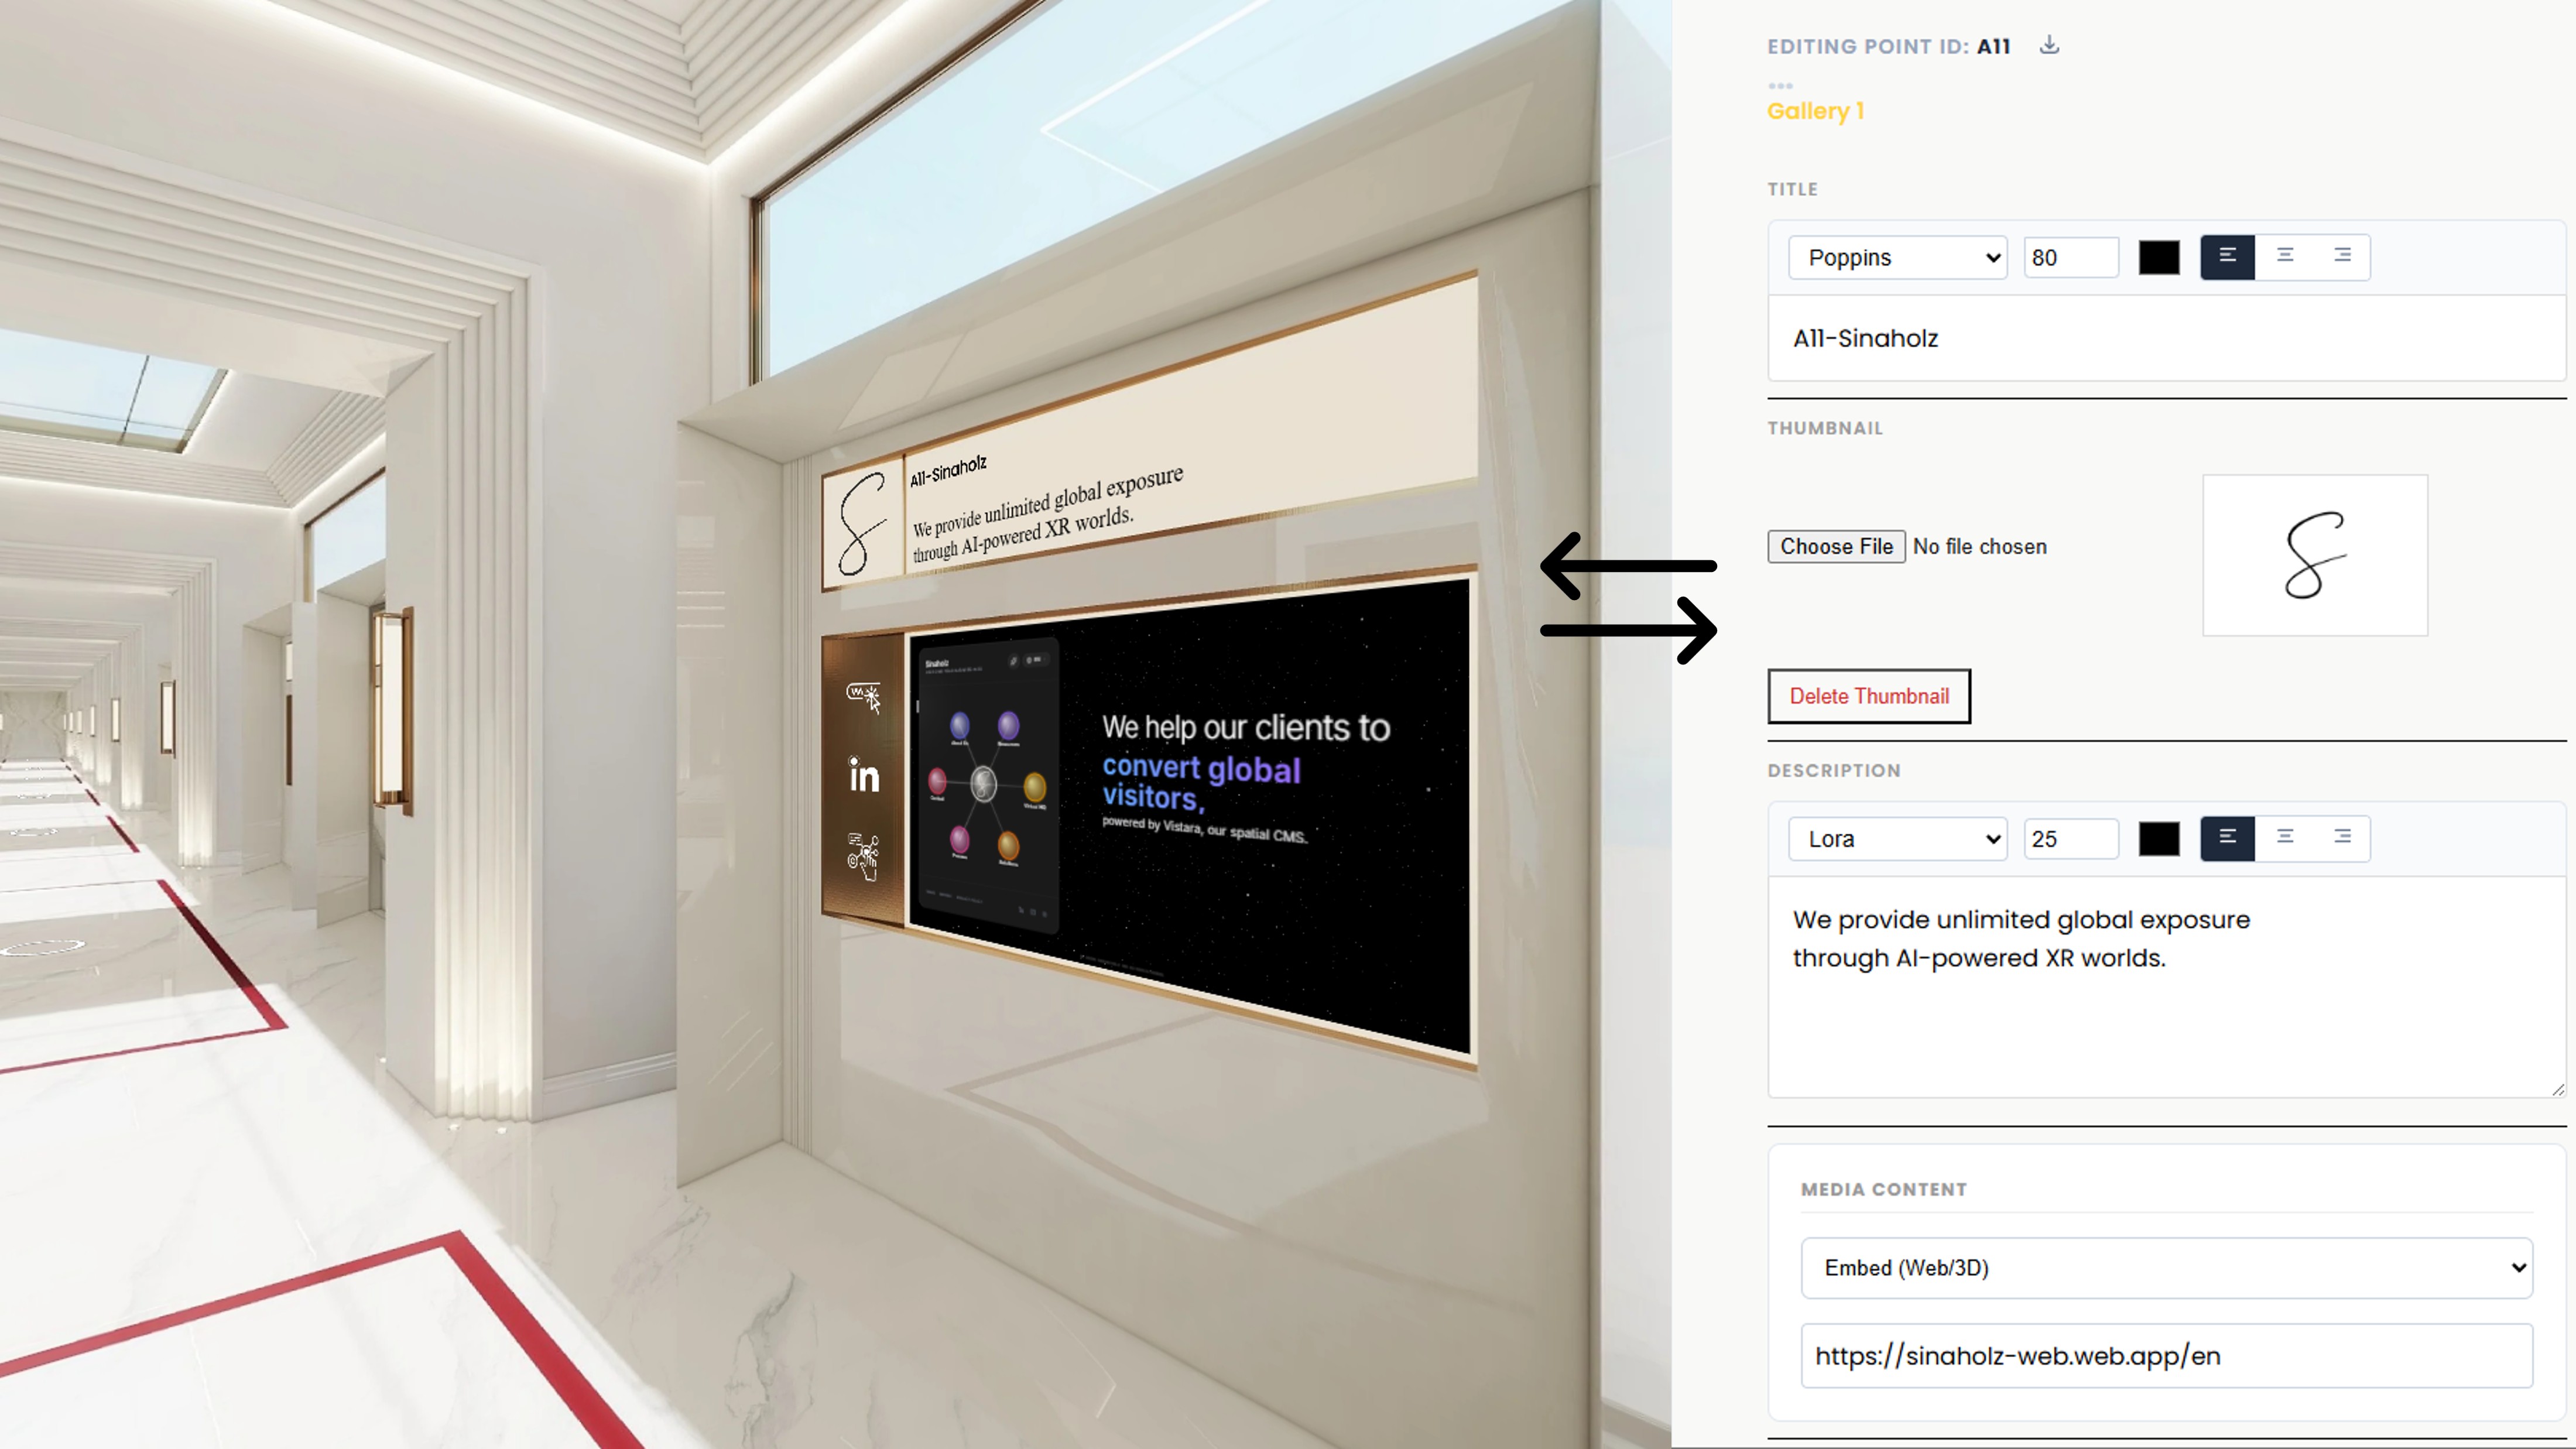2576x1449 pixels.
Task: Open the description text color swatch
Action: (x=2159, y=839)
